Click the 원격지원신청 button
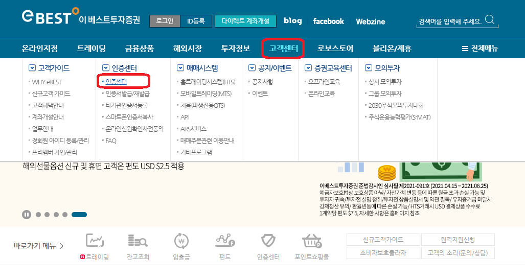525x280 pixels. click(458, 240)
